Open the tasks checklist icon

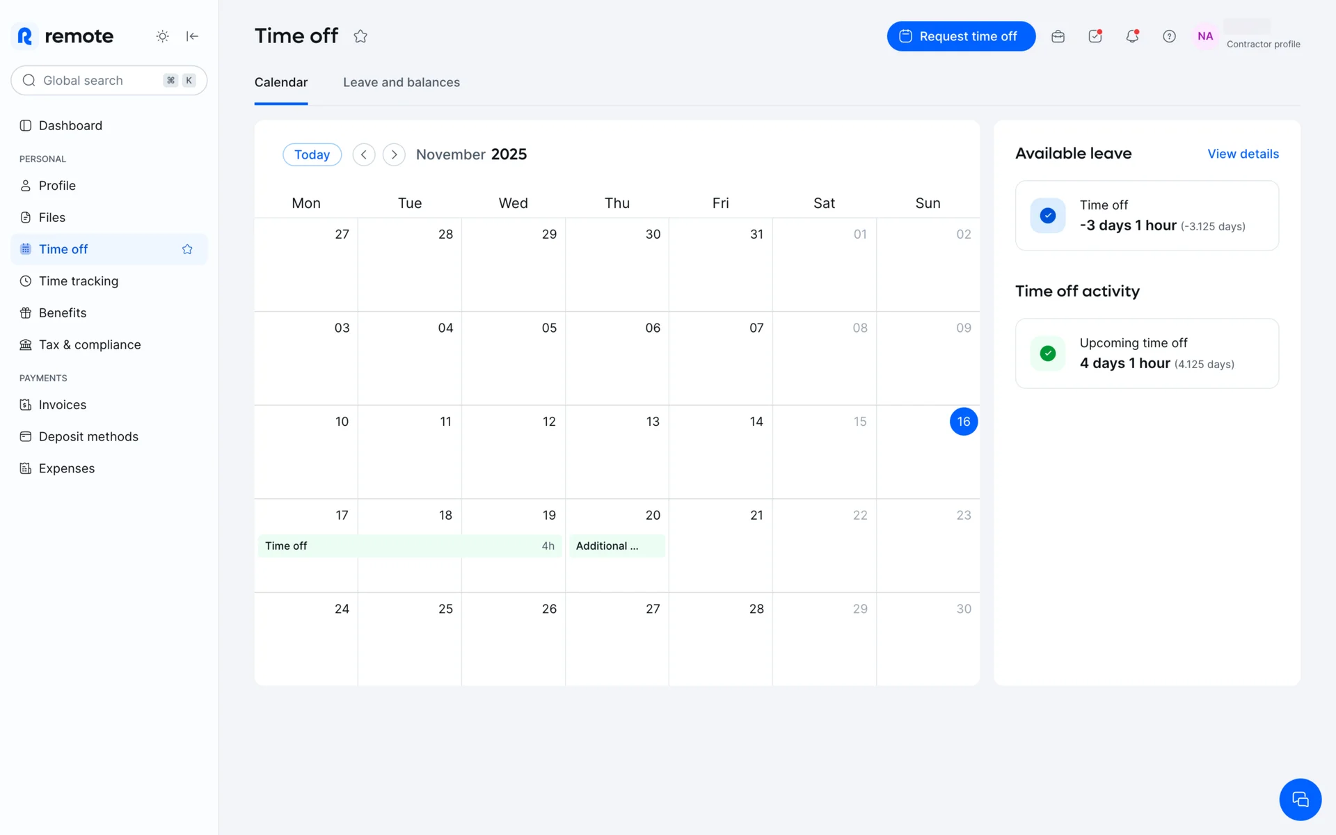coord(1095,36)
